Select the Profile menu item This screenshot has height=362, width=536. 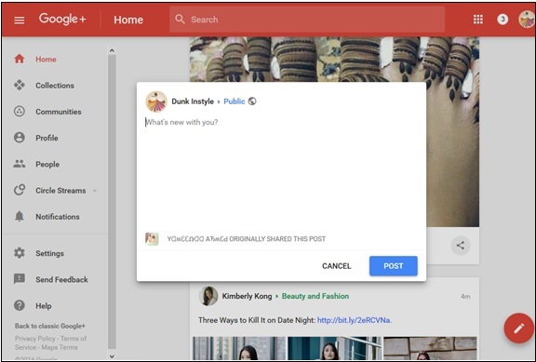click(47, 138)
